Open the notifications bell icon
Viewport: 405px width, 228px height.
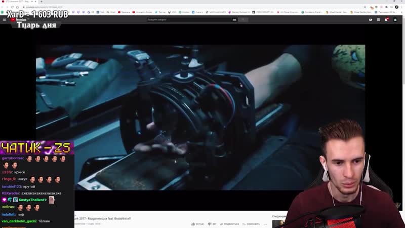[x=386, y=20]
